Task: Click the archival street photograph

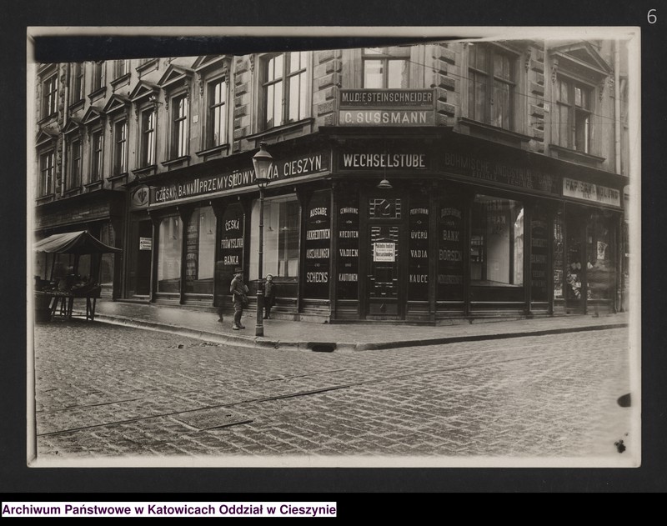Action: pyautogui.click(x=334, y=247)
